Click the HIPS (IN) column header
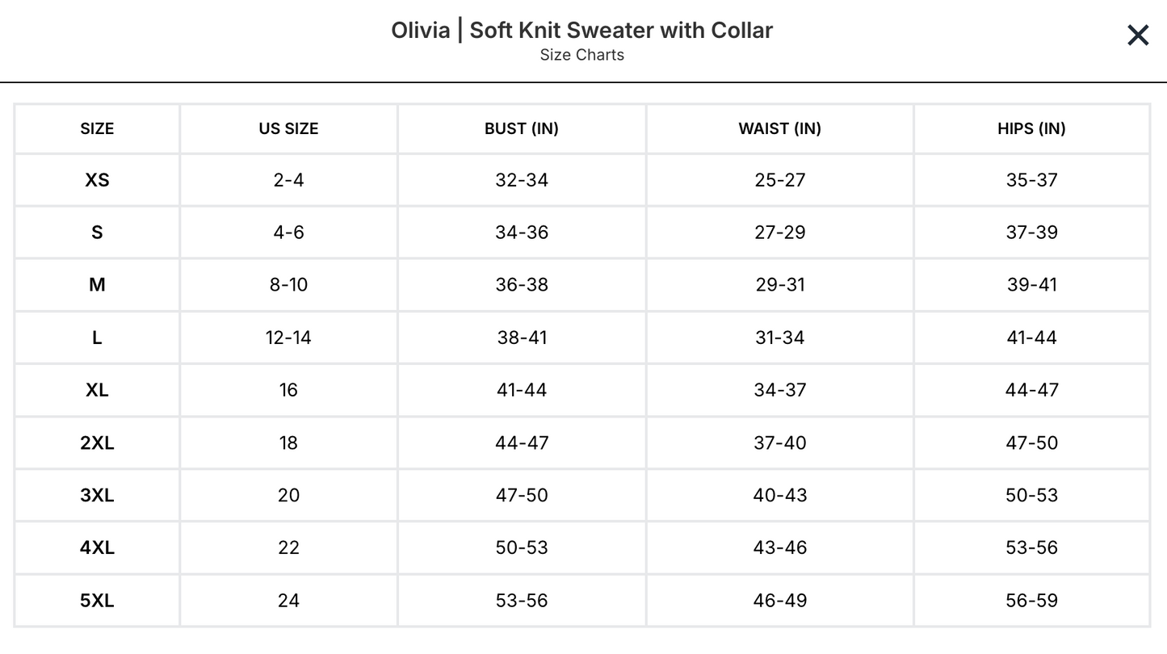 [x=1031, y=128]
